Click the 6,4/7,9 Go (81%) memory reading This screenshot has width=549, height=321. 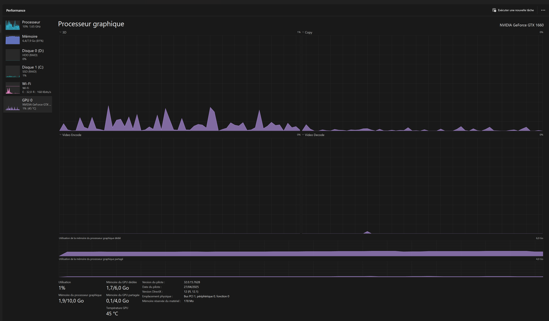point(33,41)
